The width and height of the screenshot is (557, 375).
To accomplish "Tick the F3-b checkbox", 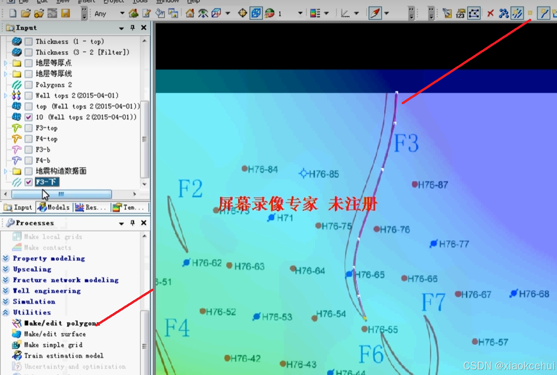I will [x=28, y=150].
